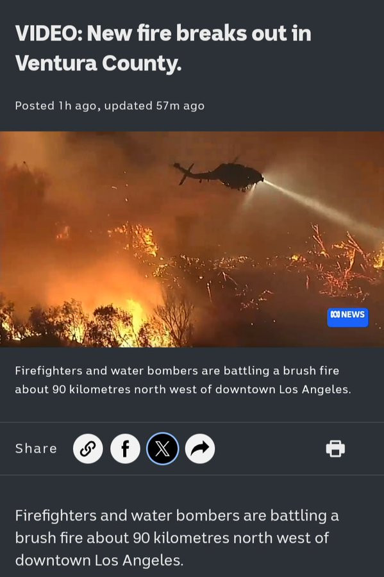Click 'downtown Los Angeles.' in the body paragraph

pyautogui.click(x=99, y=560)
